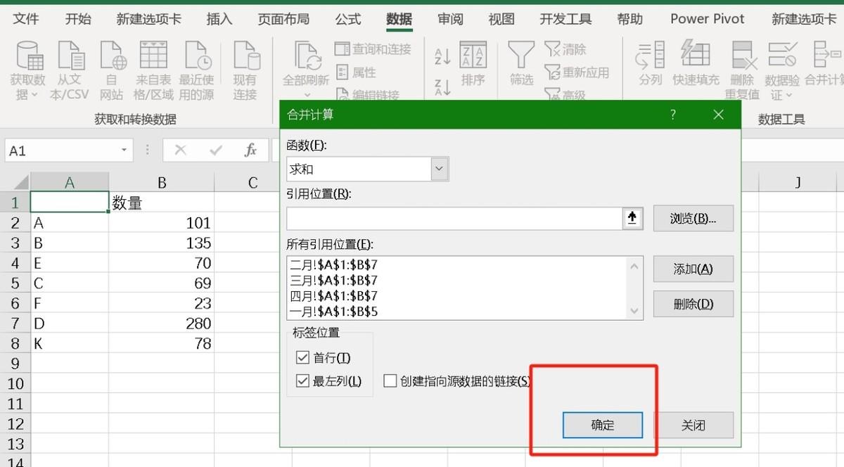Screen dimensions: 844x467
Task: Click the 清除 filter icon
Action: [x=566, y=49]
